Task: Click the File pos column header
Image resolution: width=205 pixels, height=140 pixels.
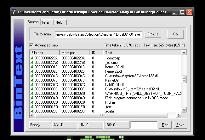Action: point(45,52)
